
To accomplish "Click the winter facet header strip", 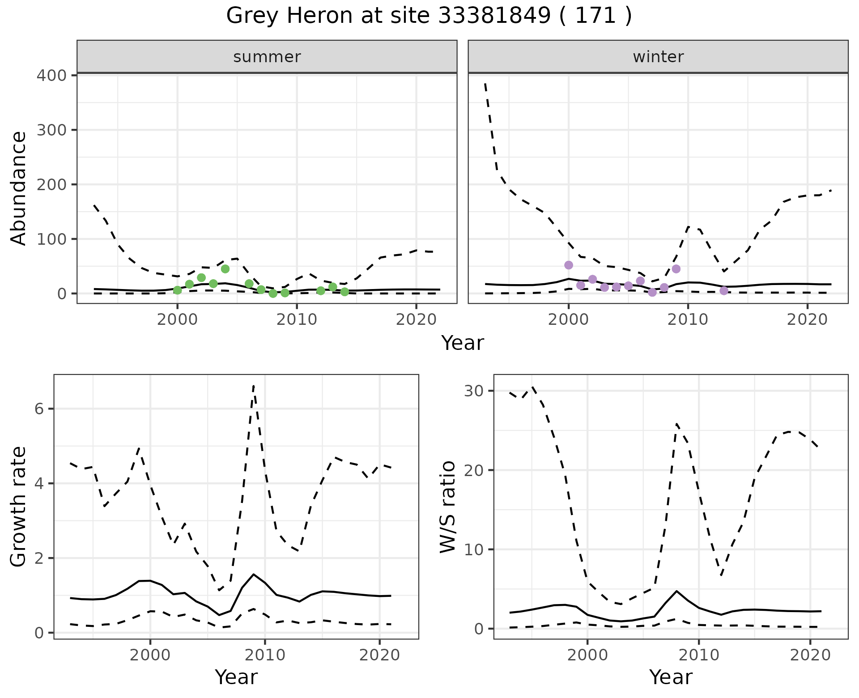I will 658,57.
